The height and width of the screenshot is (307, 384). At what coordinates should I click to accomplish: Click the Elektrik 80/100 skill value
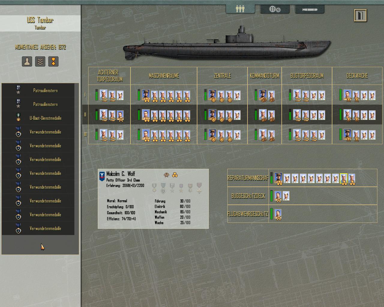(x=185, y=207)
